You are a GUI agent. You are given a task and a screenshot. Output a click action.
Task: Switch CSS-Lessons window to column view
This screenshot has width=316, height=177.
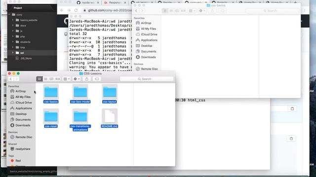click(51, 79)
